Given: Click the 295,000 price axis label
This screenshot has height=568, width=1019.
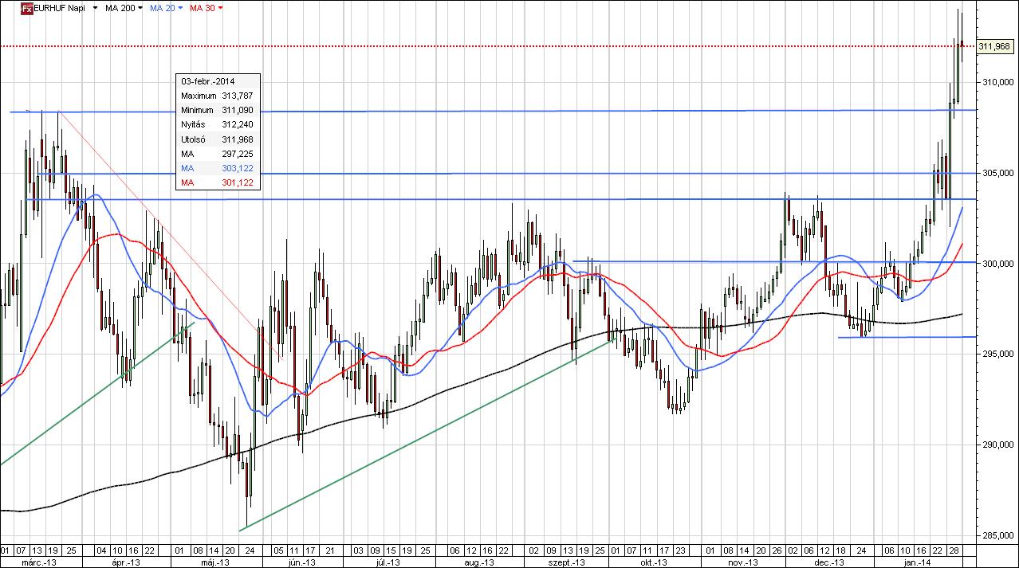Looking at the screenshot, I should tap(998, 354).
